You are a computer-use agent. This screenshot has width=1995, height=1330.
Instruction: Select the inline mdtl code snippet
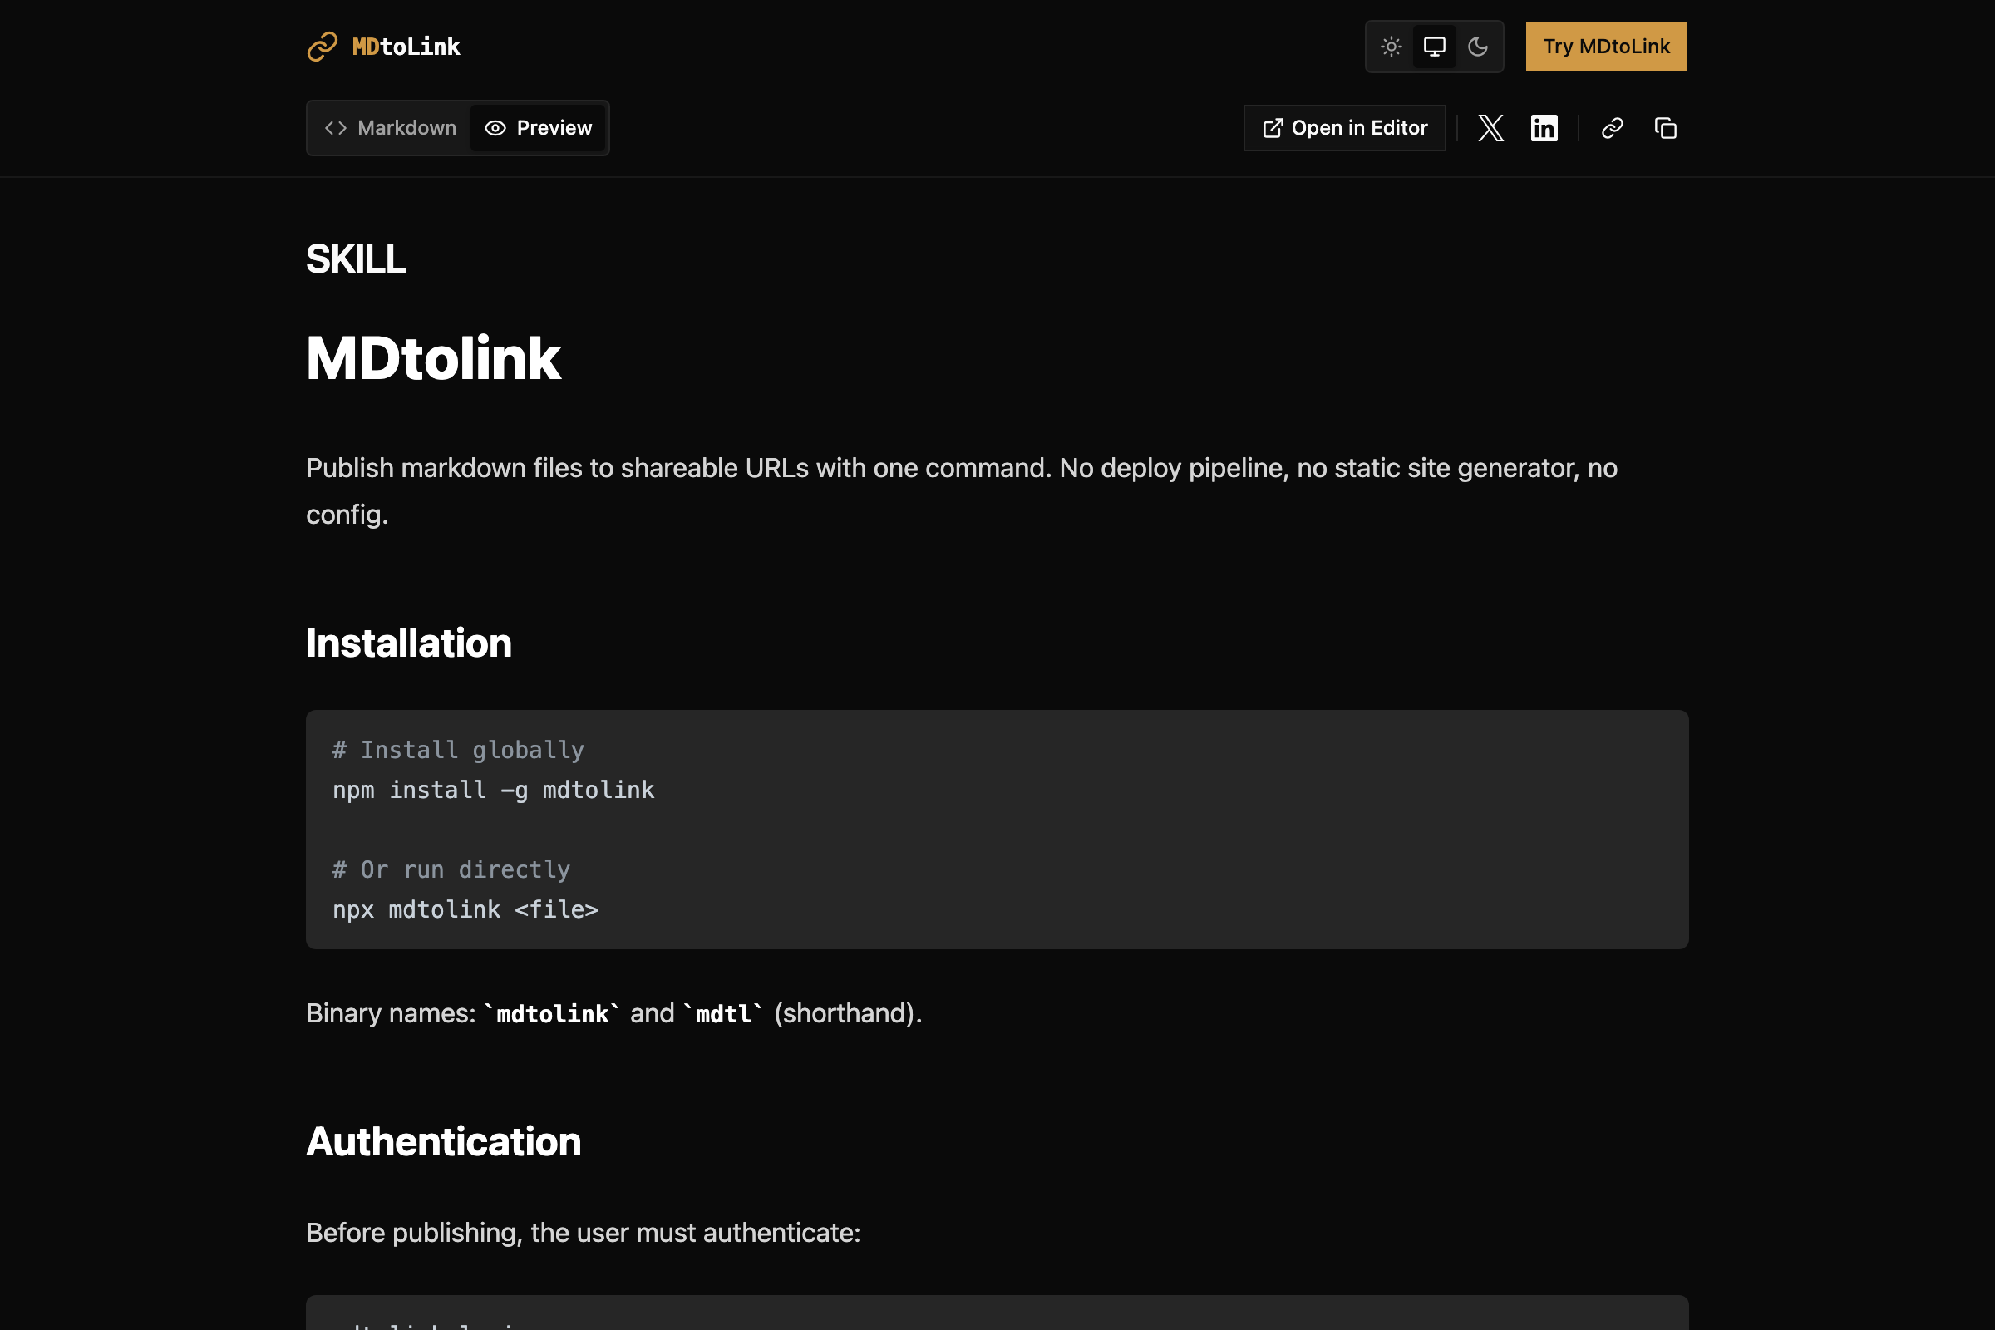(722, 1012)
